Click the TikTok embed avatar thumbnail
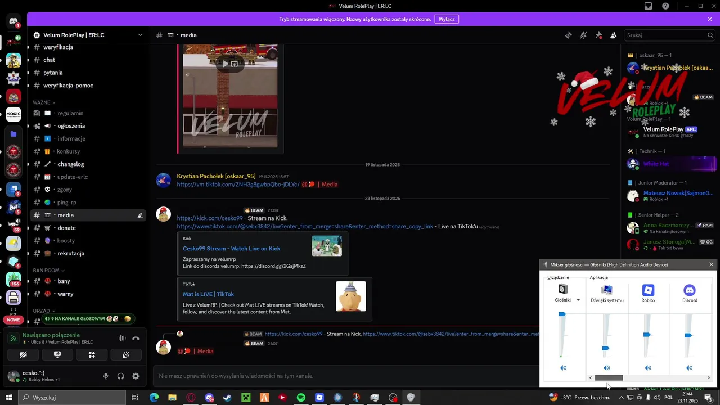Image resolution: width=720 pixels, height=405 pixels. 351,296
